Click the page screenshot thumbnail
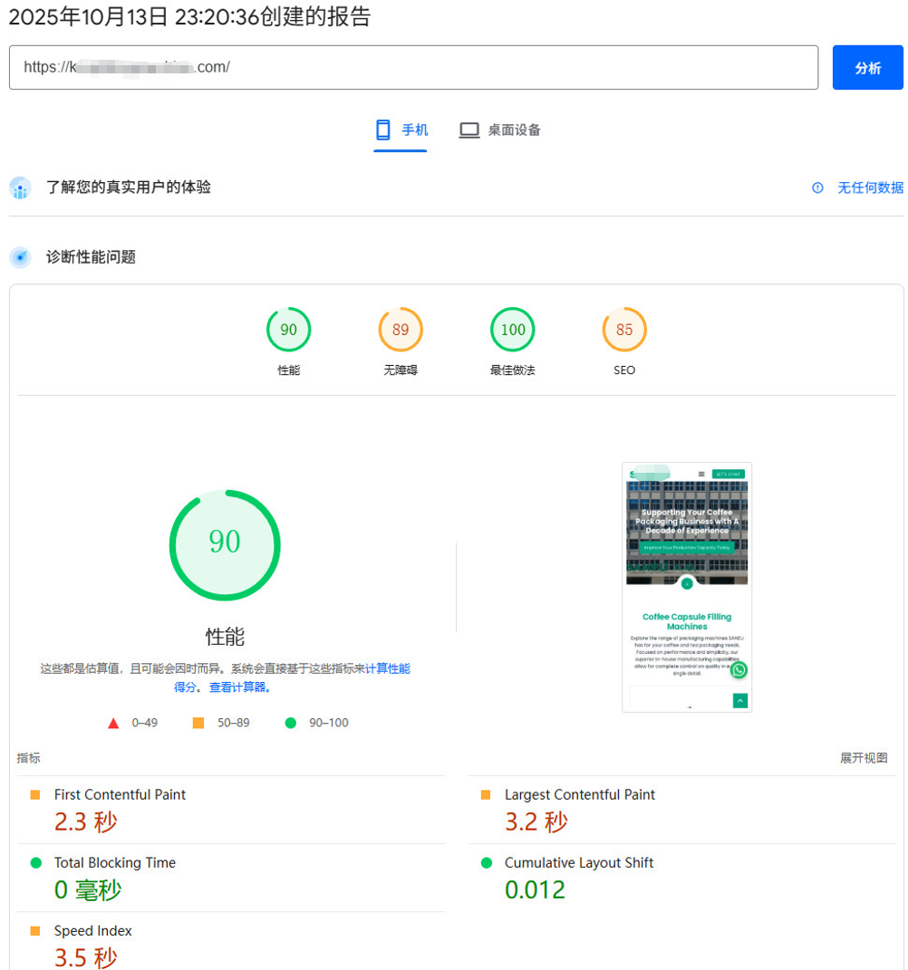Image resolution: width=908 pixels, height=970 pixels. coord(687,587)
